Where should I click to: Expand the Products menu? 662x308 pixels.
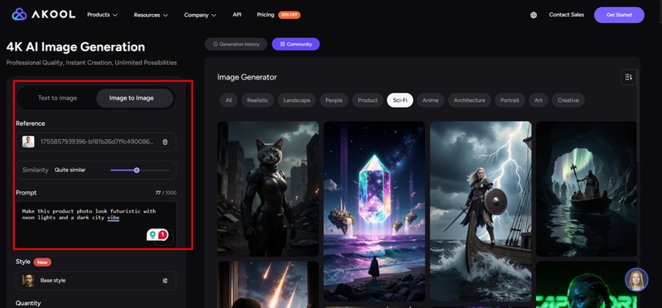pos(102,15)
